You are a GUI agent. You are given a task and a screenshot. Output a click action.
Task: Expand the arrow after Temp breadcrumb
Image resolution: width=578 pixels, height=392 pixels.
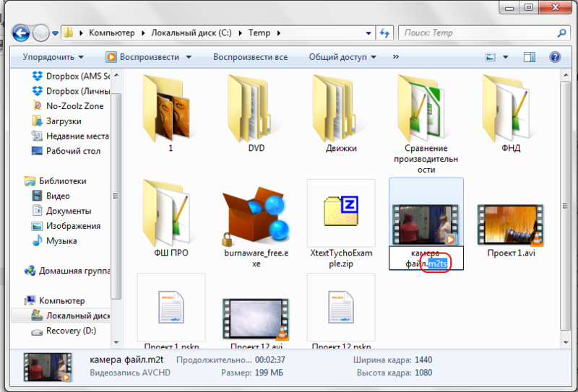(279, 33)
